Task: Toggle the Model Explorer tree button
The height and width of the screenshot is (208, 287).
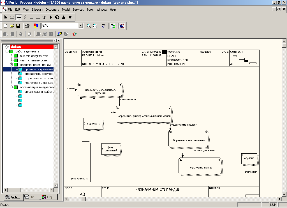Action: (113, 26)
